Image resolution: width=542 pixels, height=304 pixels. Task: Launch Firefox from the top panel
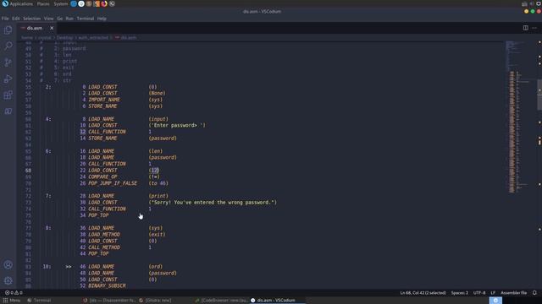pyautogui.click(x=104, y=3)
